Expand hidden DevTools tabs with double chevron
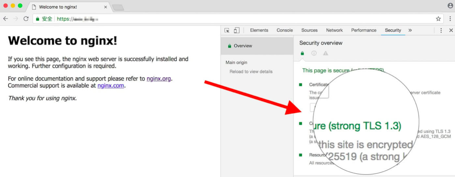The height and width of the screenshot is (177, 455). click(410, 30)
